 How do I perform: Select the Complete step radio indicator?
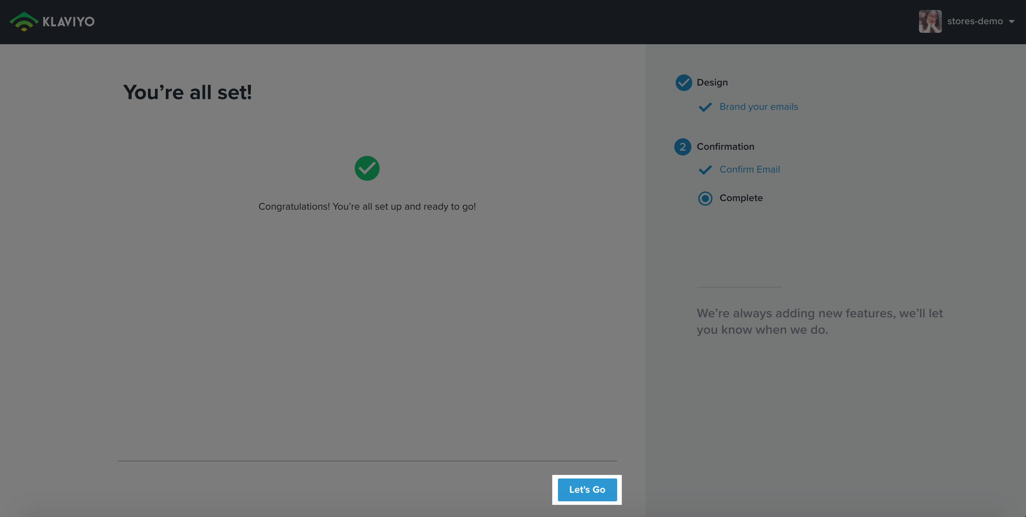click(705, 198)
